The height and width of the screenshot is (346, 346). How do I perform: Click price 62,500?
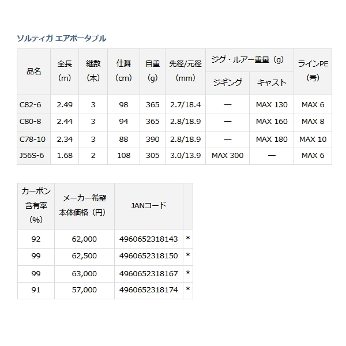click(x=84, y=255)
